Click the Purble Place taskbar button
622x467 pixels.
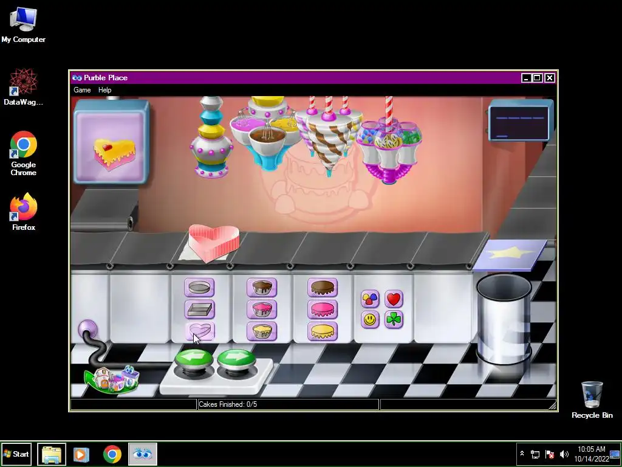(x=143, y=454)
